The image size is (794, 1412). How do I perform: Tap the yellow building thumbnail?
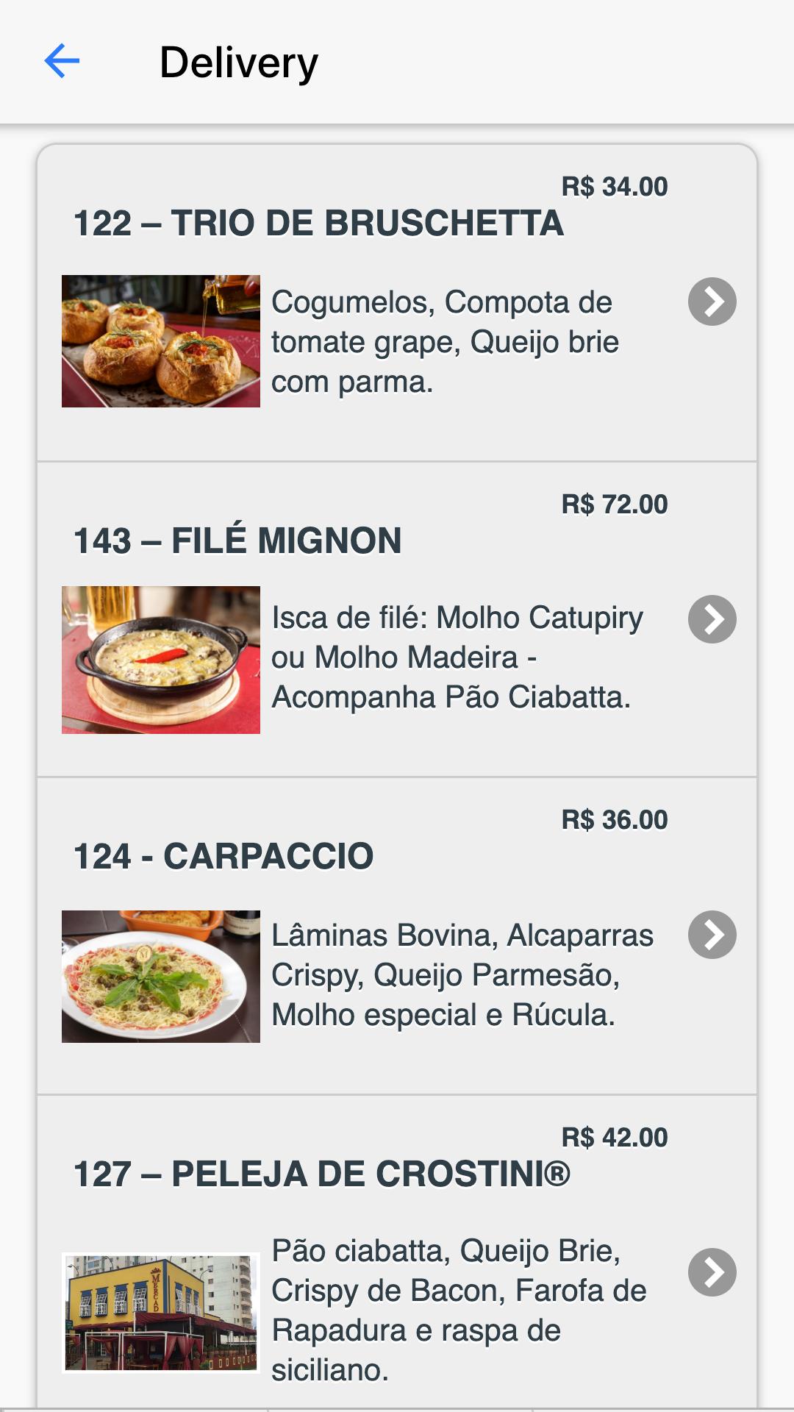[161, 1312]
